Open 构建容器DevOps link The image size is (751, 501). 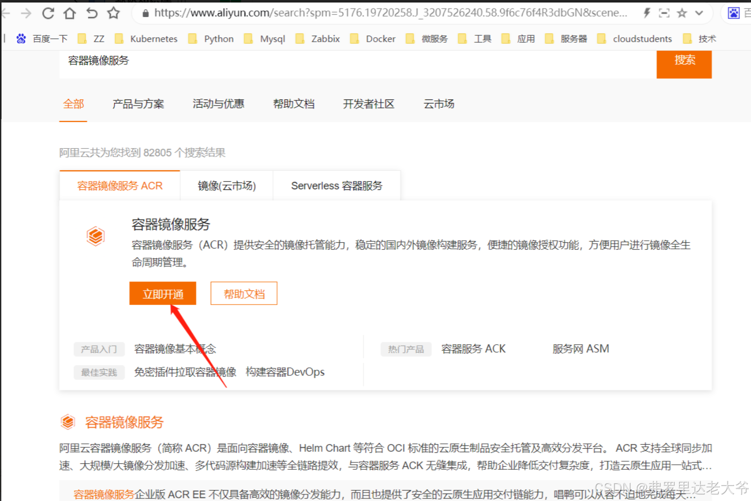285,372
